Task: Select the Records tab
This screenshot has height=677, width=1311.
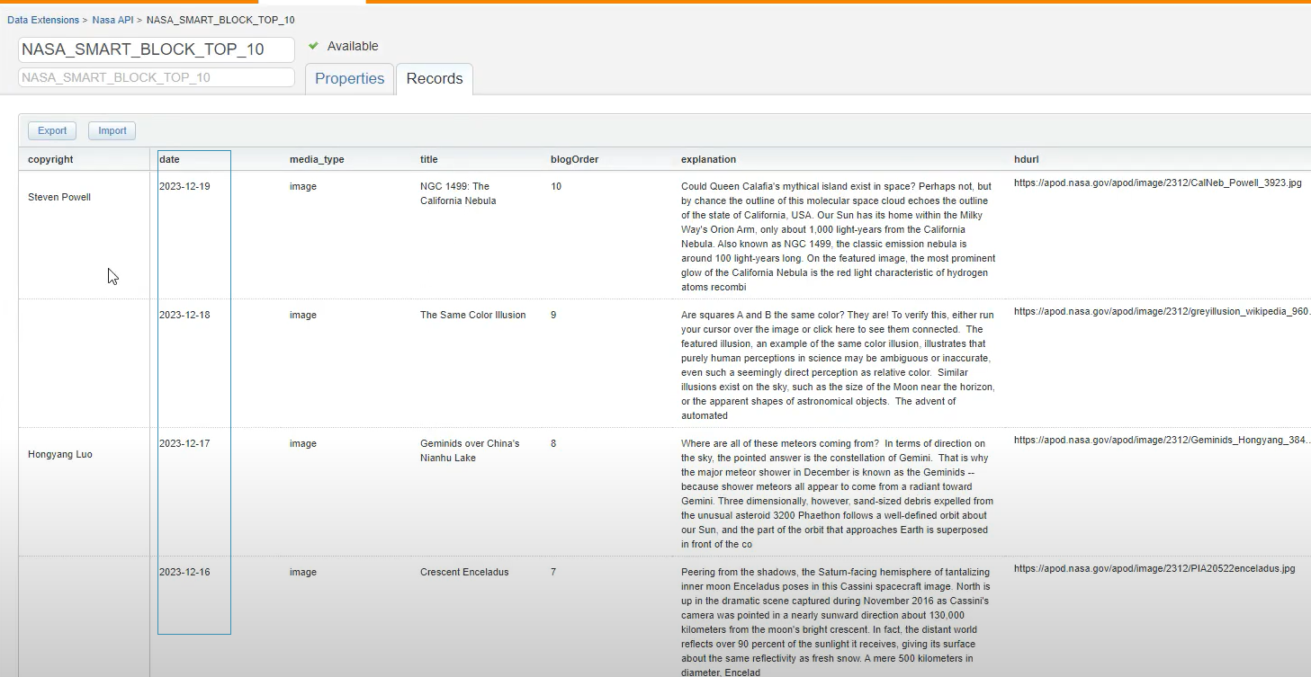Action: 434,79
